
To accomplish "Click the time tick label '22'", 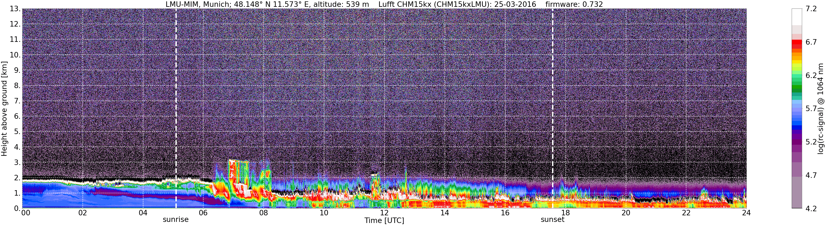I will pyautogui.click(x=686, y=213).
